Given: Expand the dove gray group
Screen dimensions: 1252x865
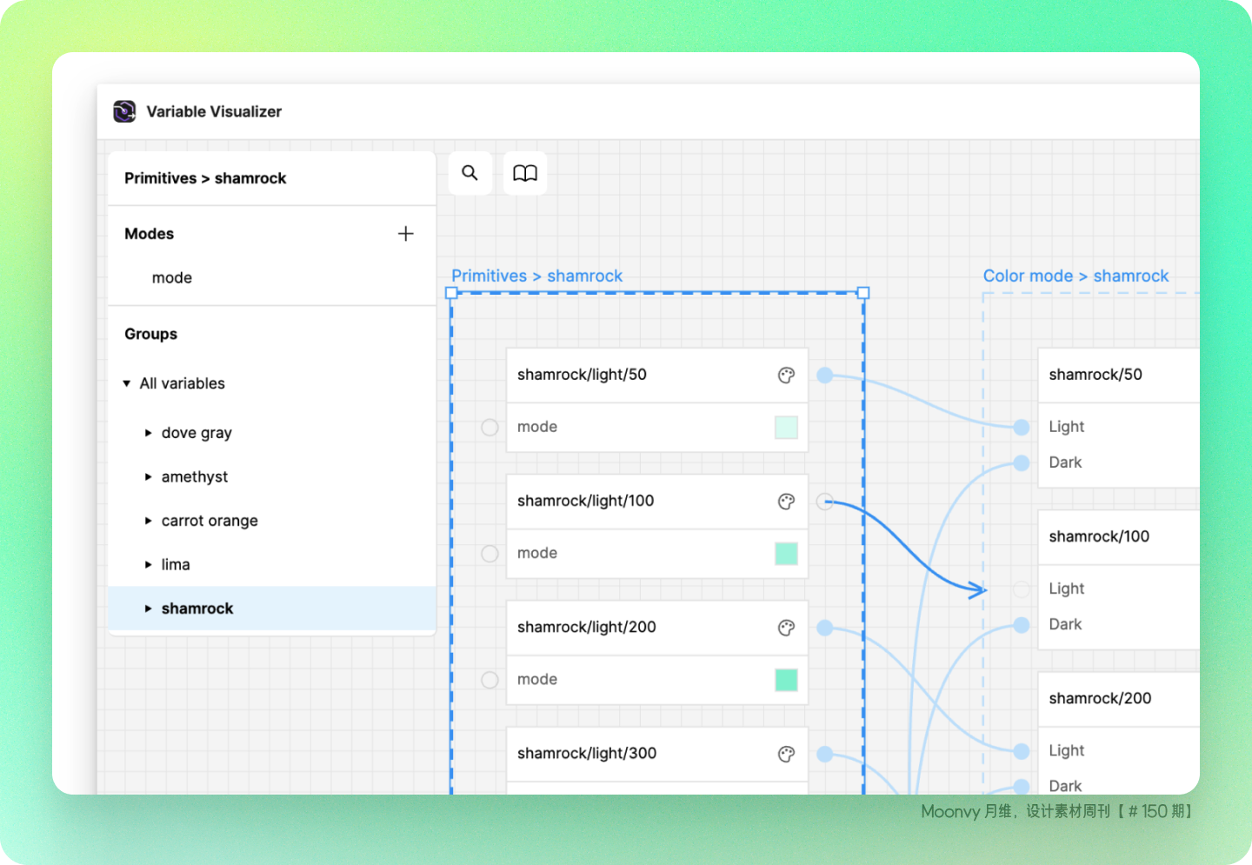Looking at the screenshot, I should click(148, 433).
